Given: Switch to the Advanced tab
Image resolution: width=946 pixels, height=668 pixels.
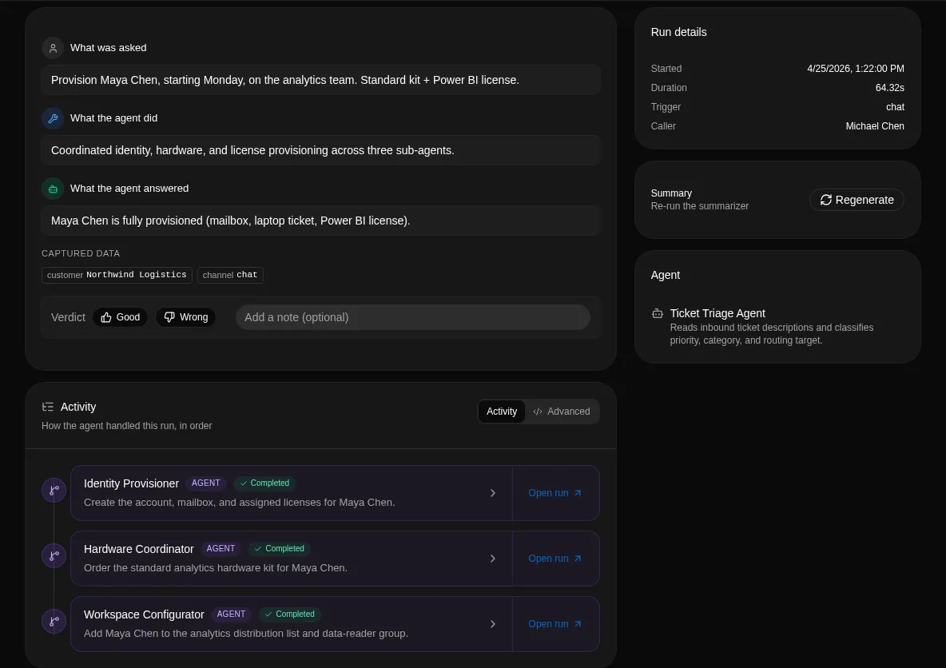Looking at the screenshot, I should 562,412.
